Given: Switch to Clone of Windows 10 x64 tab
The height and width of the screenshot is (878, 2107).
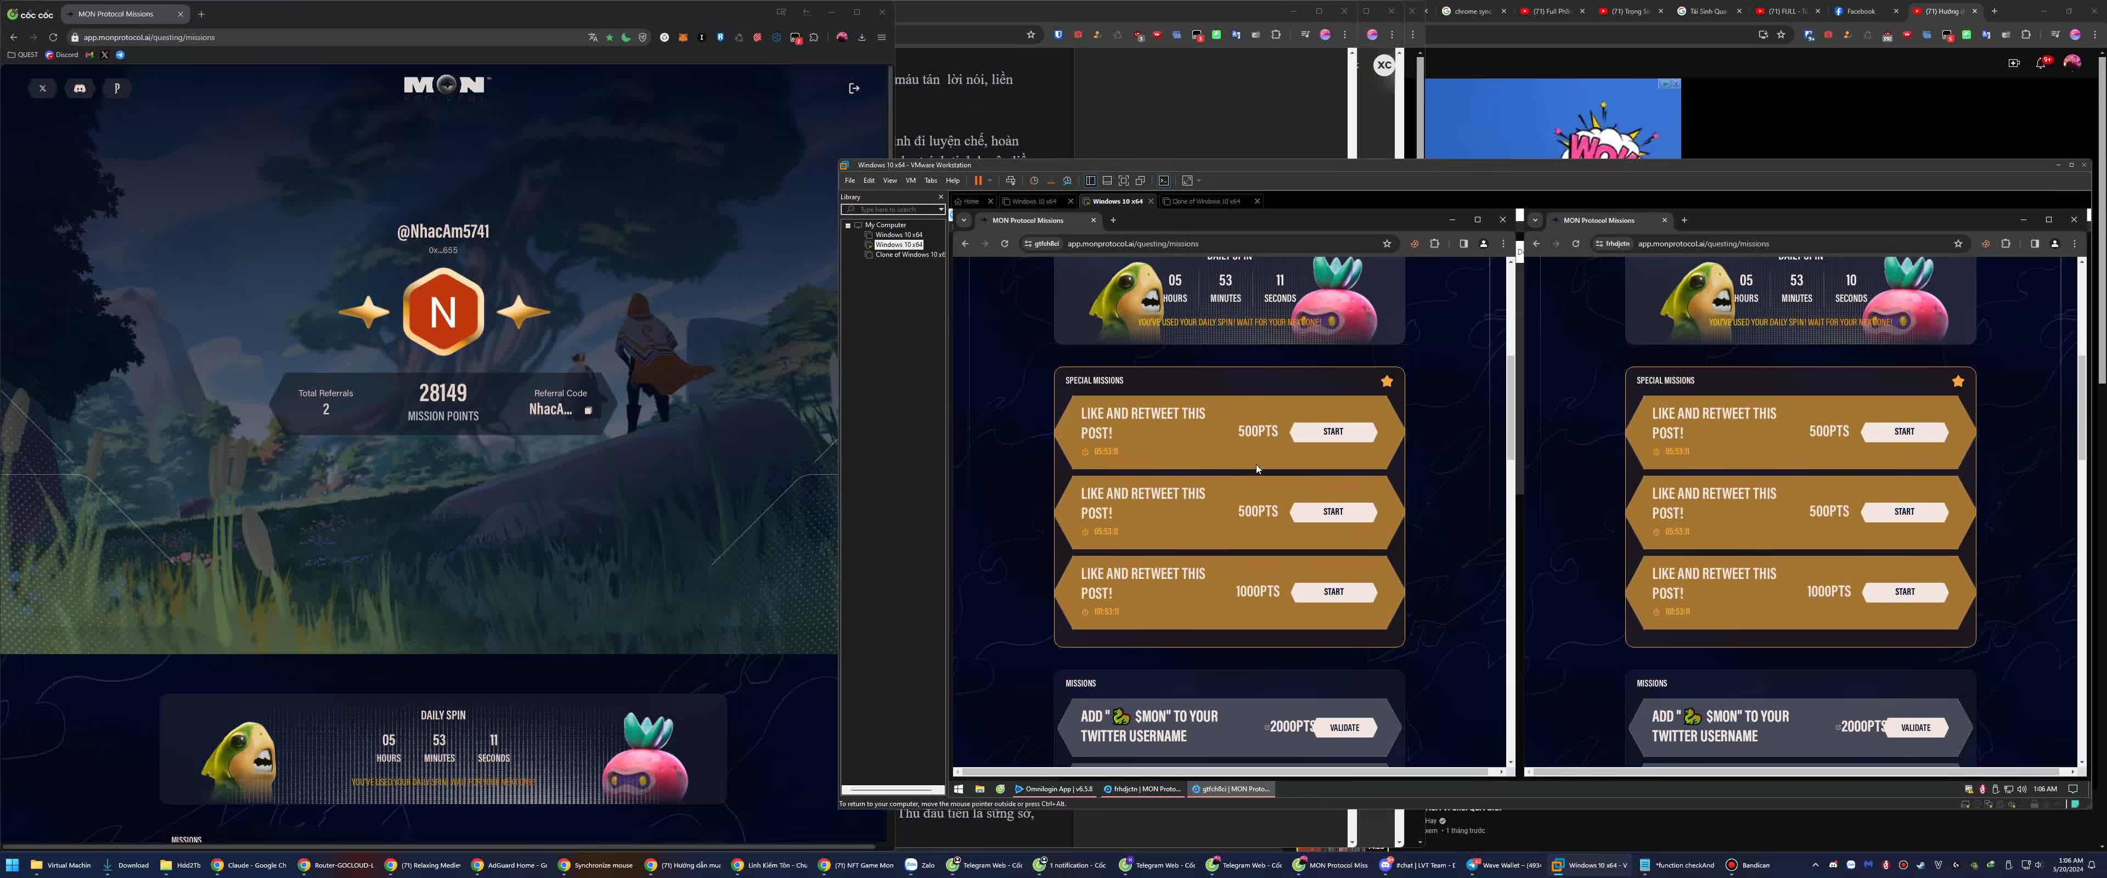Looking at the screenshot, I should coord(1205,201).
